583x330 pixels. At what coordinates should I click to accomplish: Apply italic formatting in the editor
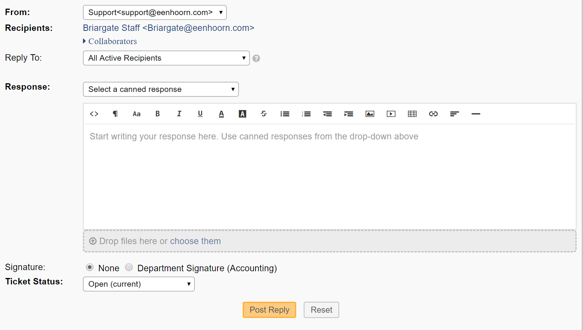[179, 114]
